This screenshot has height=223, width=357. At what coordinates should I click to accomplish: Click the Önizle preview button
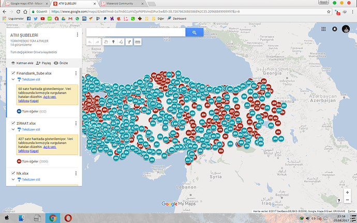click(61, 63)
